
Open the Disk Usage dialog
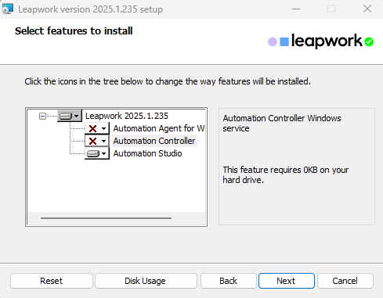146,281
